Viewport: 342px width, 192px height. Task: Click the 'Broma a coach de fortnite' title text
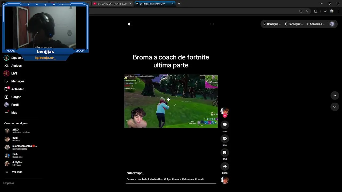tap(171, 61)
